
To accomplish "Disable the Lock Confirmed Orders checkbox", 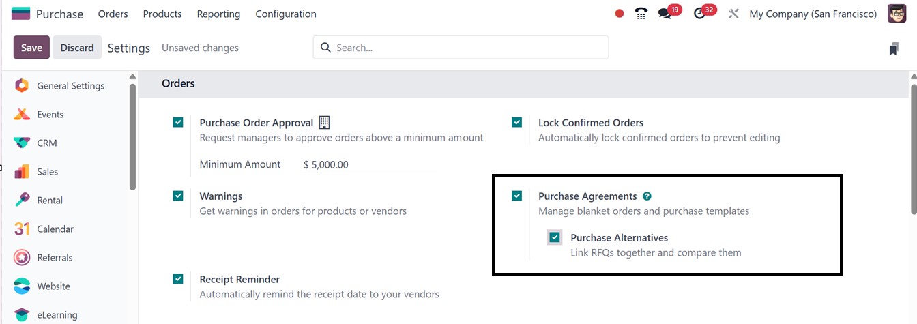I will click(x=516, y=123).
